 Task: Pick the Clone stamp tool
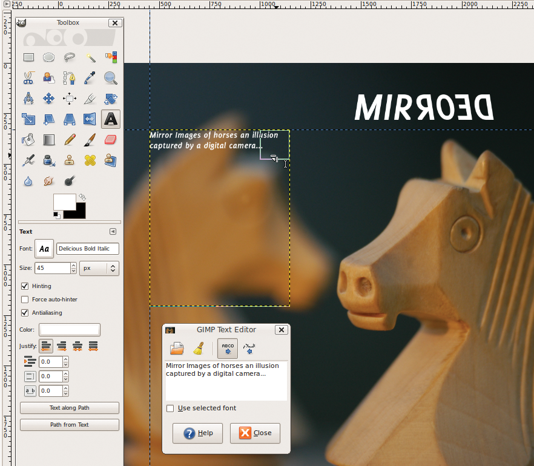click(70, 160)
